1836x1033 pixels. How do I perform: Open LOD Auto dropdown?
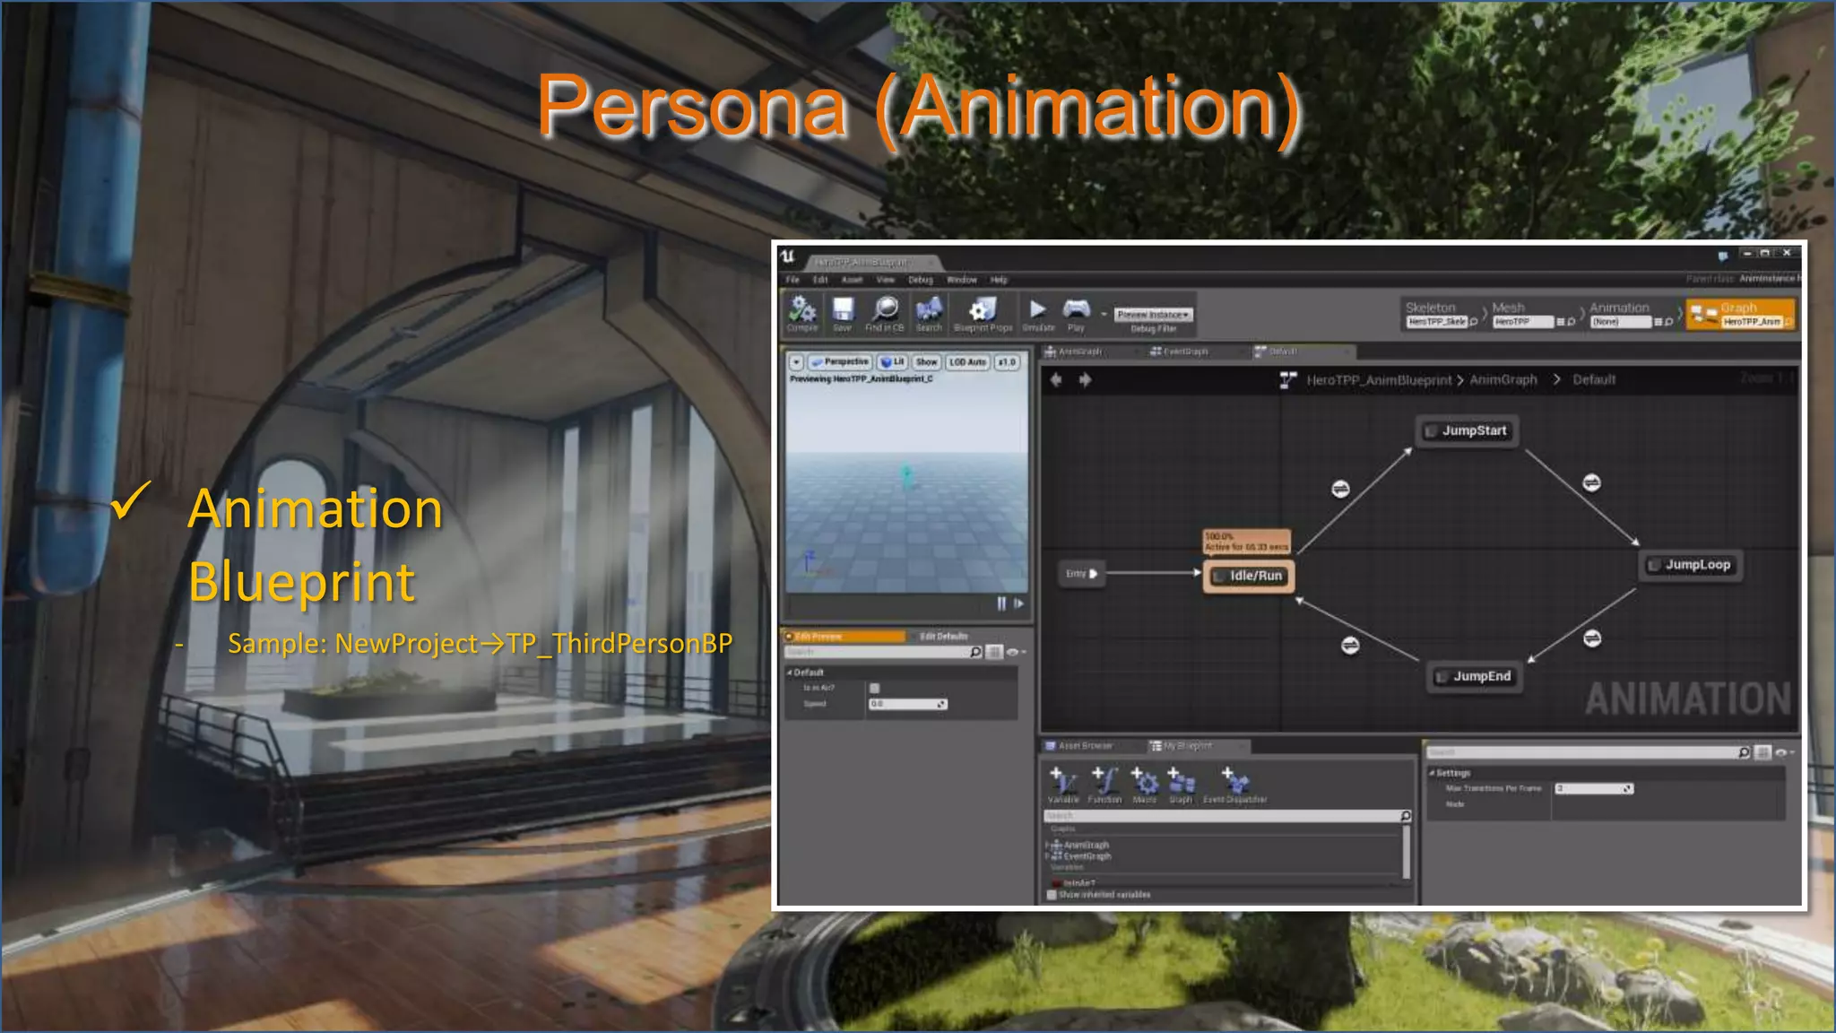pos(968,362)
